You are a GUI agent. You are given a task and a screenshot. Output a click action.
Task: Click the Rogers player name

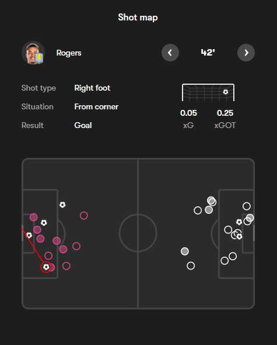pos(69,53)
